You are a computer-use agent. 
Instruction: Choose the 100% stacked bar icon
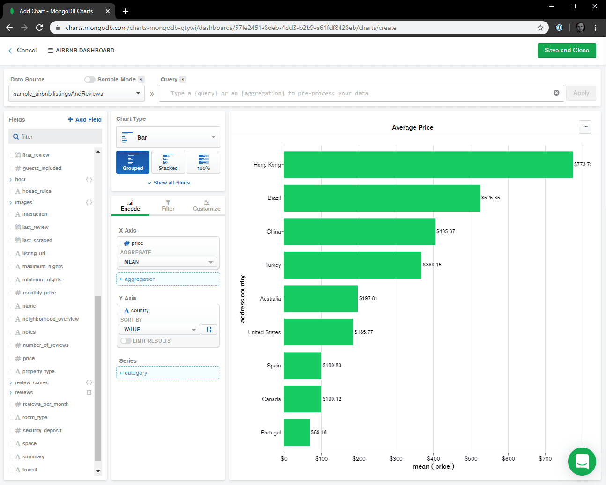pyautogui.click(x=203, y=162)
